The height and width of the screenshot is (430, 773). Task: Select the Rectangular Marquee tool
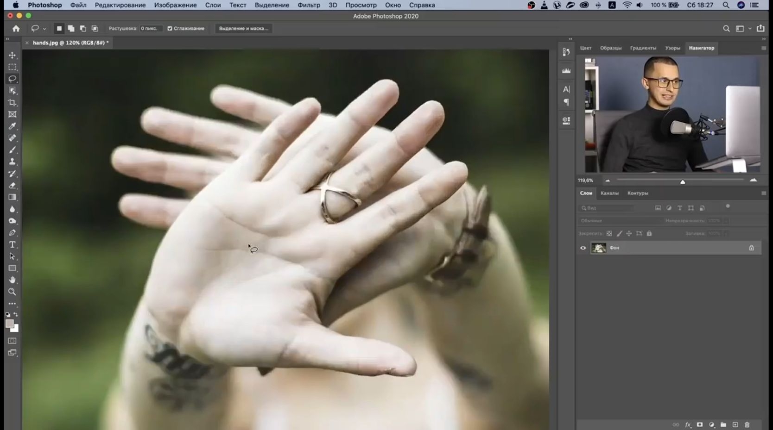click(x=13, y=67)
